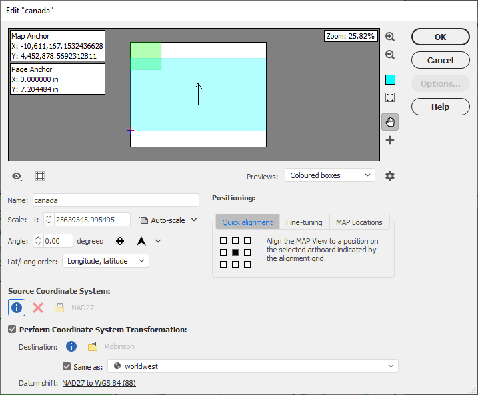The width and height of the screenshot is (478, 395).
Task: Select top-left alignment grid box
Action: (x=223, y=240)
